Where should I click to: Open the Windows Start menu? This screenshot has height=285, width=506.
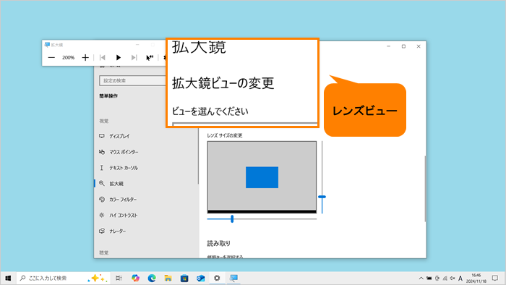(8, 278)
